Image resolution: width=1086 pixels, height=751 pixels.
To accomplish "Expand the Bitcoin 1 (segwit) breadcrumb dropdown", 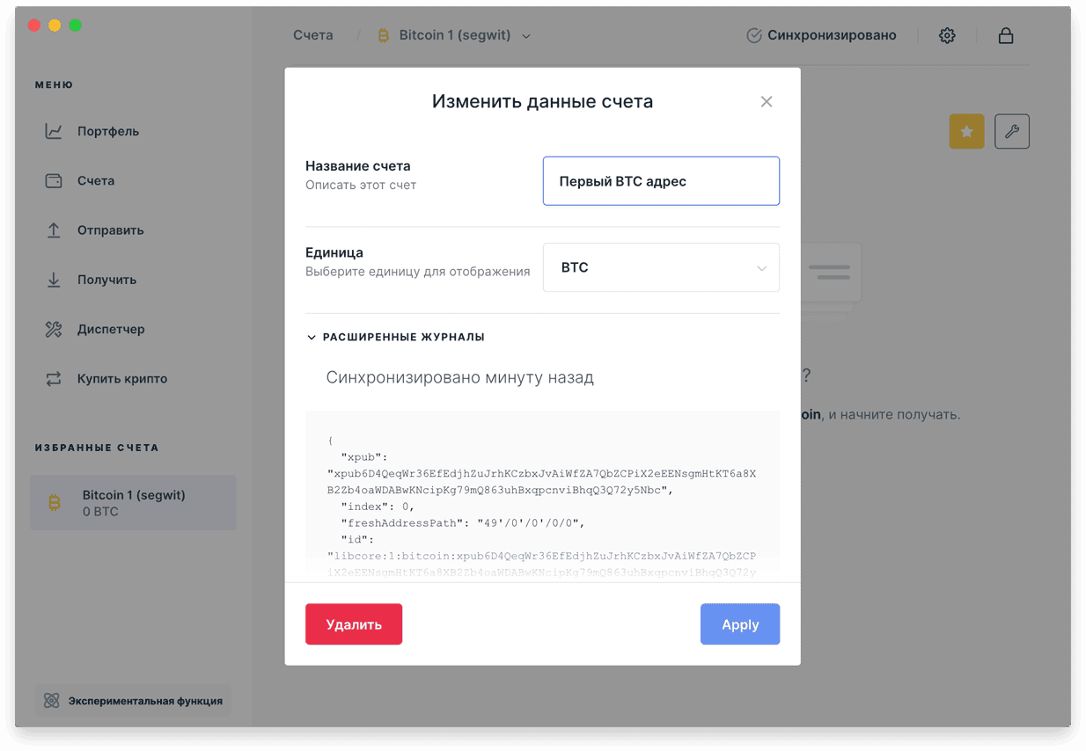I will click(454, 36).
